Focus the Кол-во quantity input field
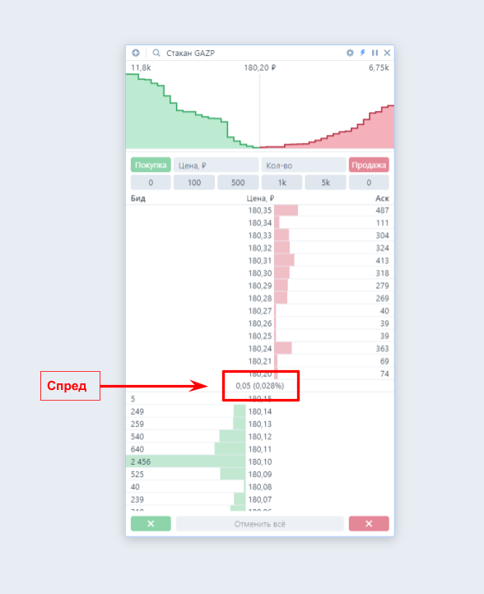Viewport: 484px width, 594px height. pyautogui.click(x=304, y=165)
